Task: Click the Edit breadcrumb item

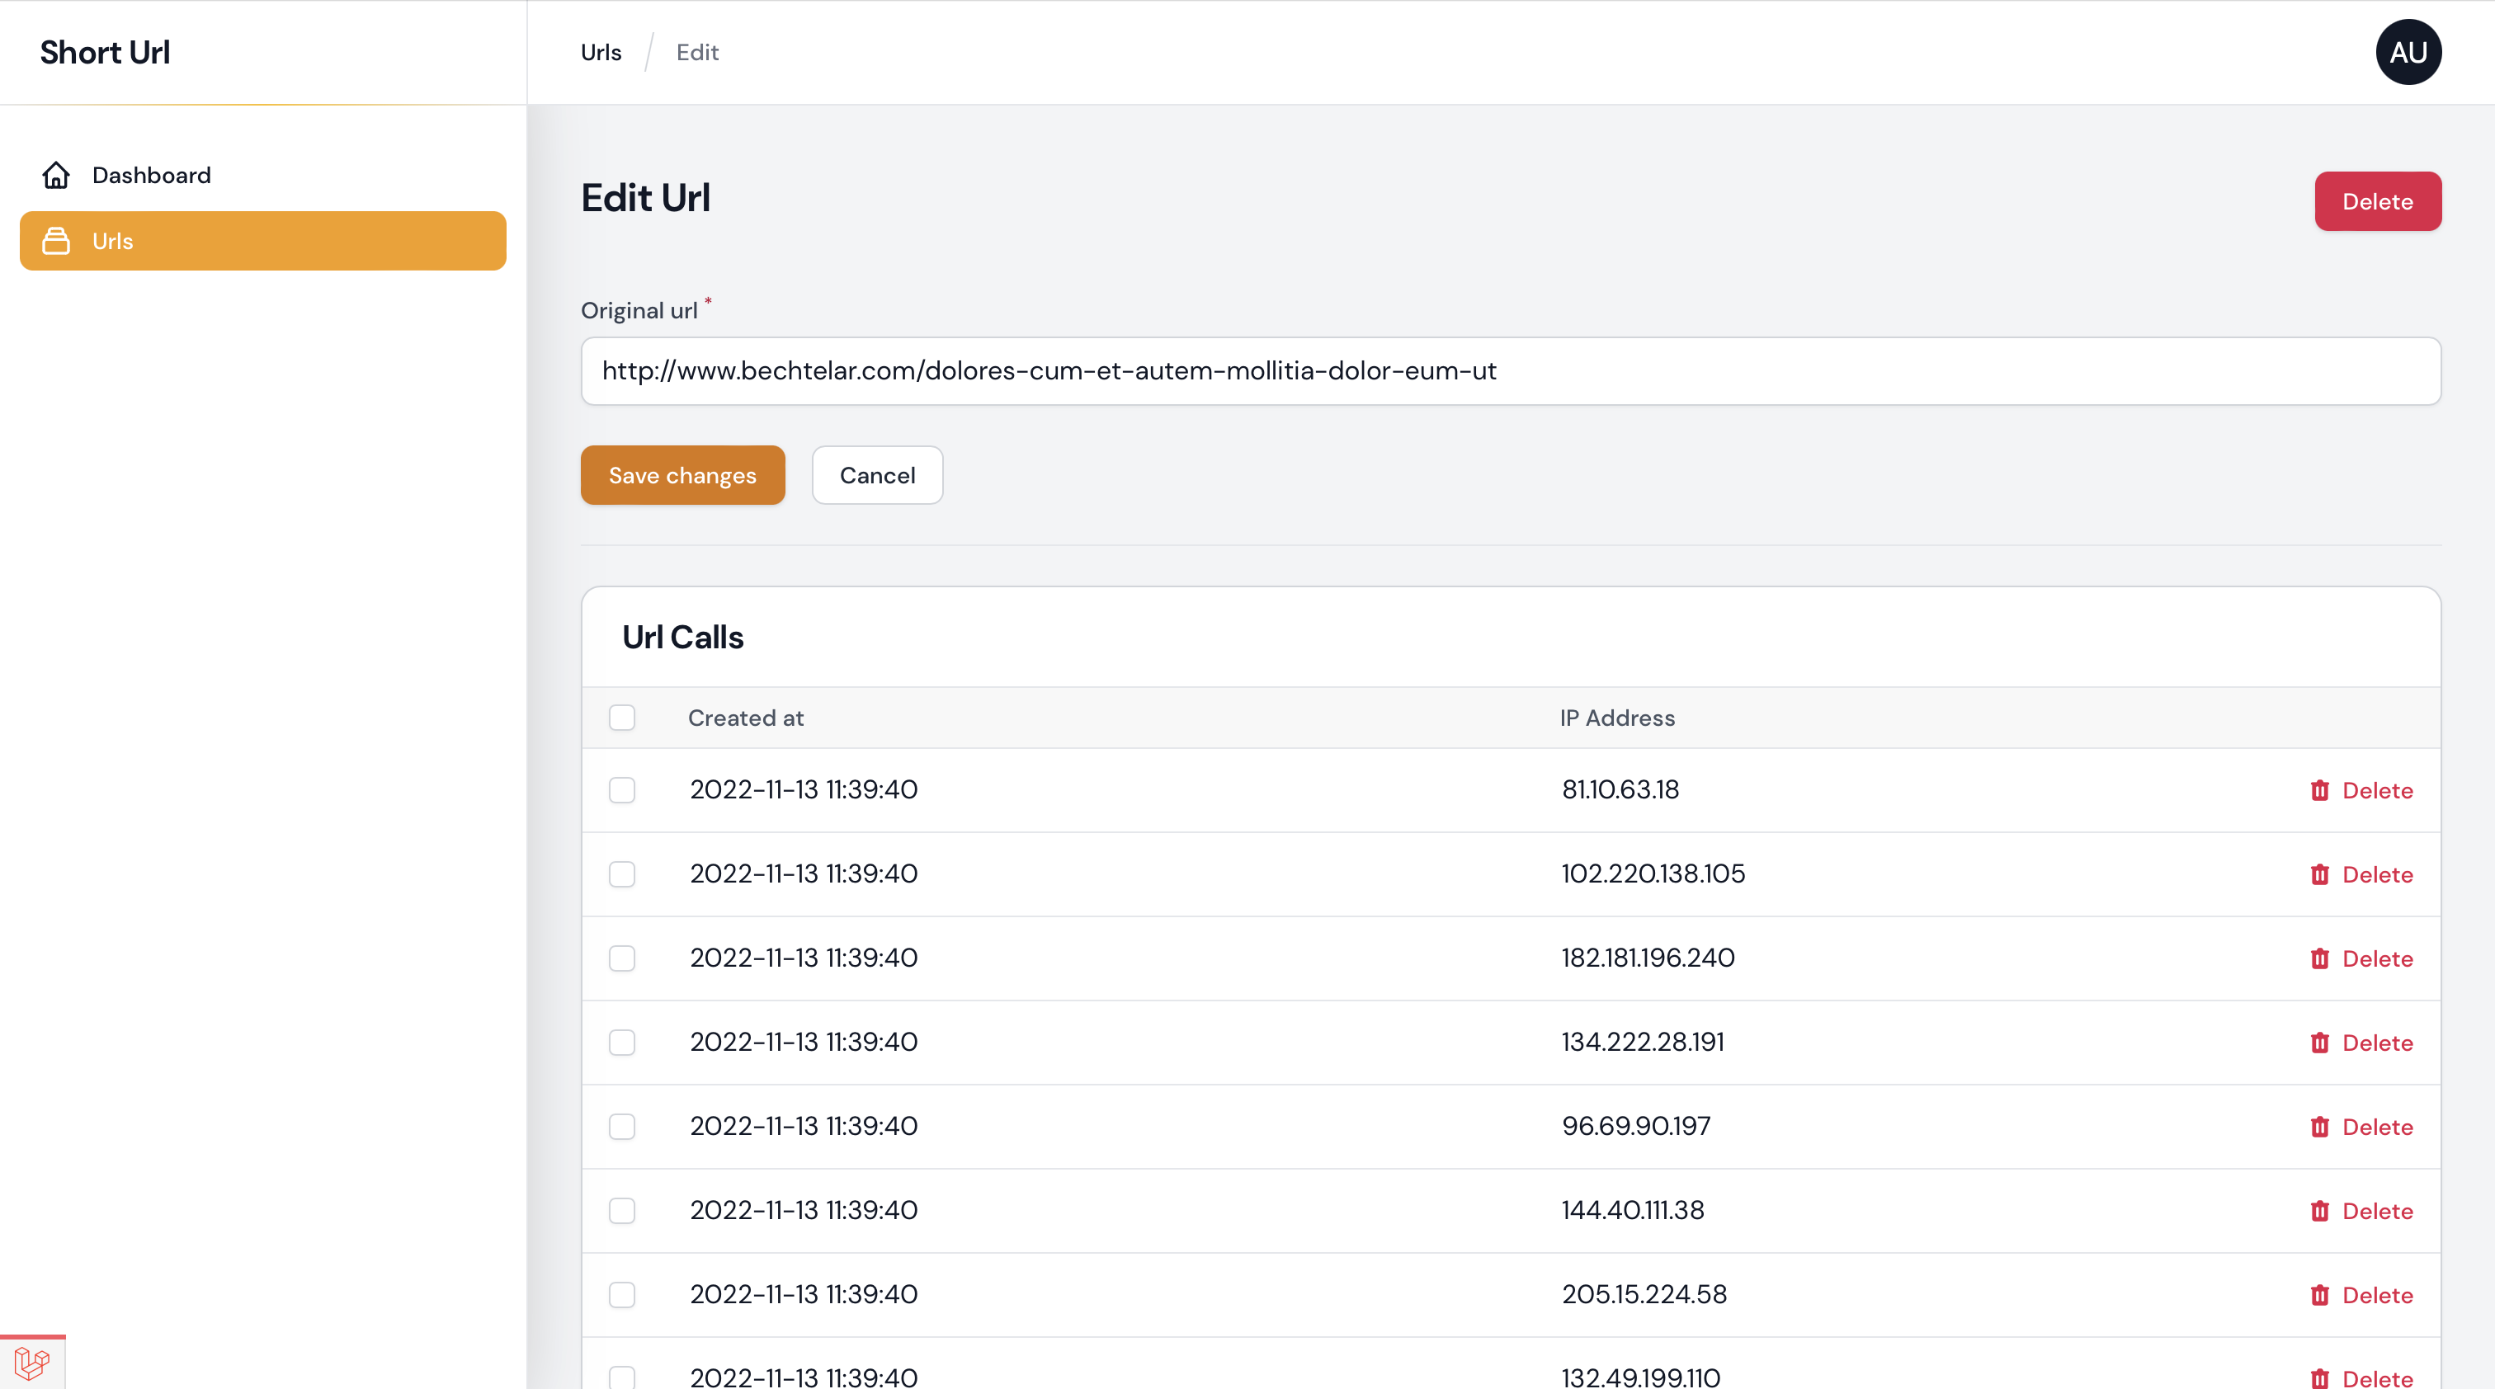Action: 696,52
